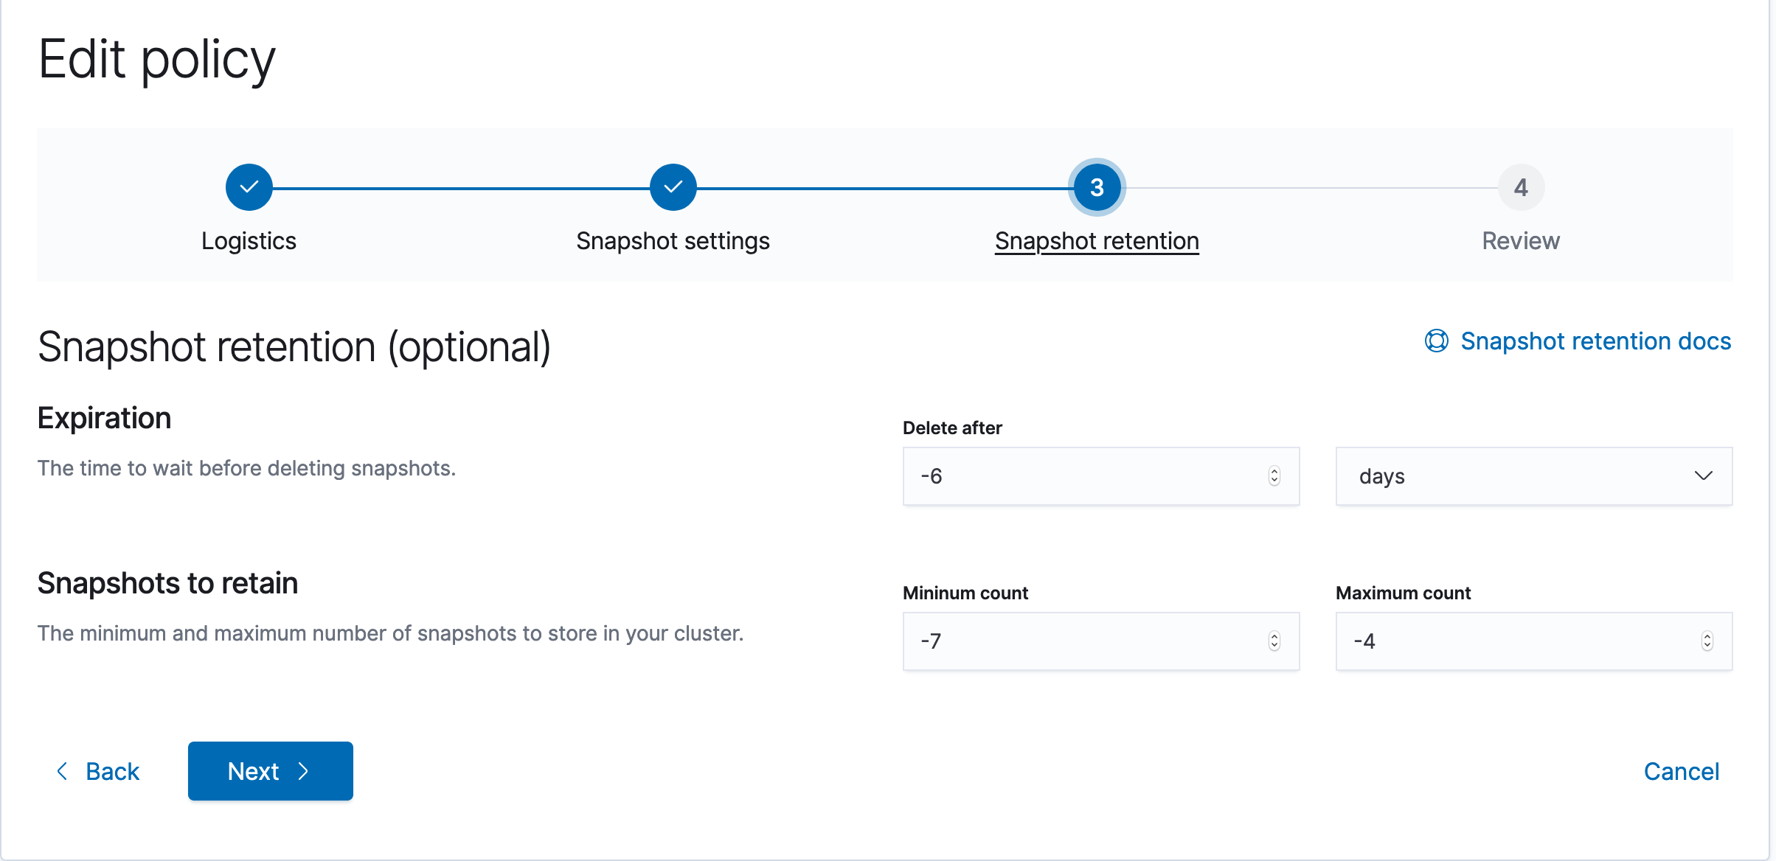1776x861 pixels.
Task: Click the Snapshot settings checkmark icon
Action: coord(673,187)
